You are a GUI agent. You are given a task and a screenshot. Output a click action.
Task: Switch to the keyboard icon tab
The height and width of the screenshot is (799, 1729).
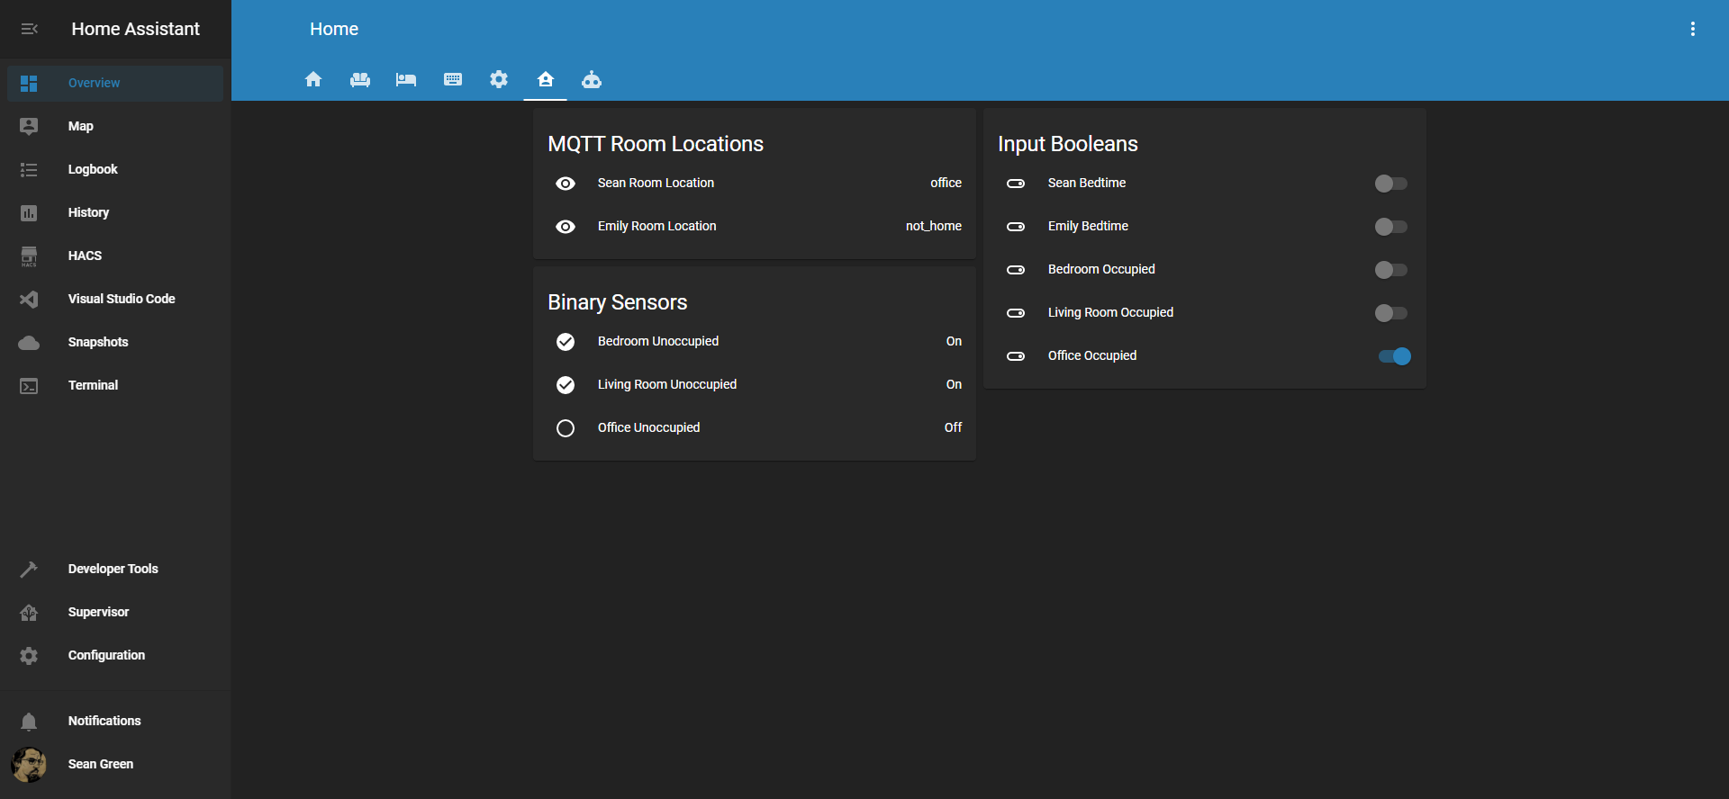453,79
